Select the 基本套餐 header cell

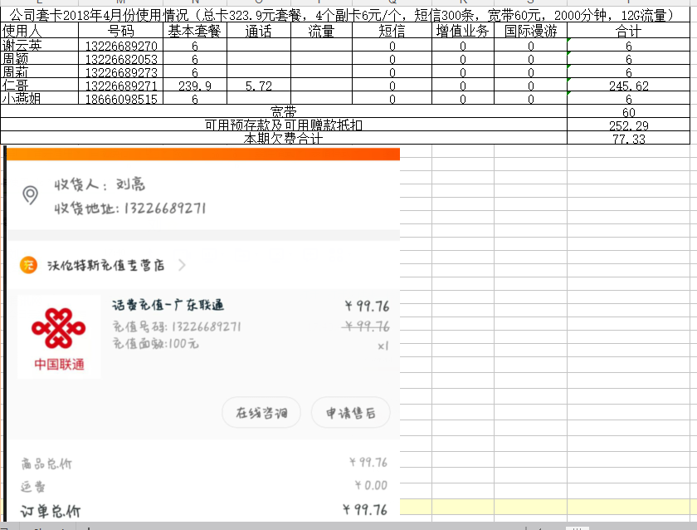194,31
